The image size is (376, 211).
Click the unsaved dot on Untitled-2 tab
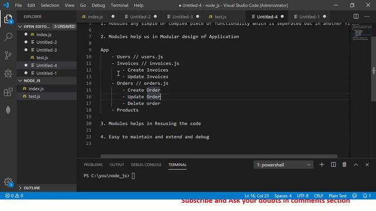click(x=155, y=16)
